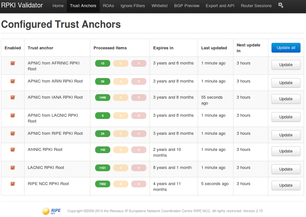This screenshot has width=306, height=217.
Task: Click the '55 seconds ago' last updated cell
Action: pos(212,100)
